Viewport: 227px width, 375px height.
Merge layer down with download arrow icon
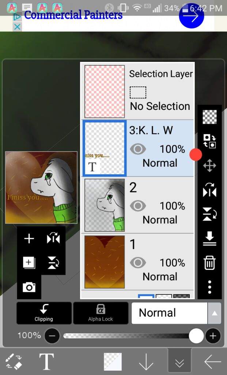[x=209, y=238]
